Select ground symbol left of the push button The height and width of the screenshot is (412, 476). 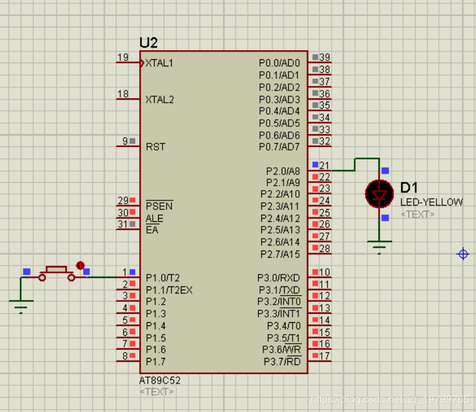click(21, 307)
